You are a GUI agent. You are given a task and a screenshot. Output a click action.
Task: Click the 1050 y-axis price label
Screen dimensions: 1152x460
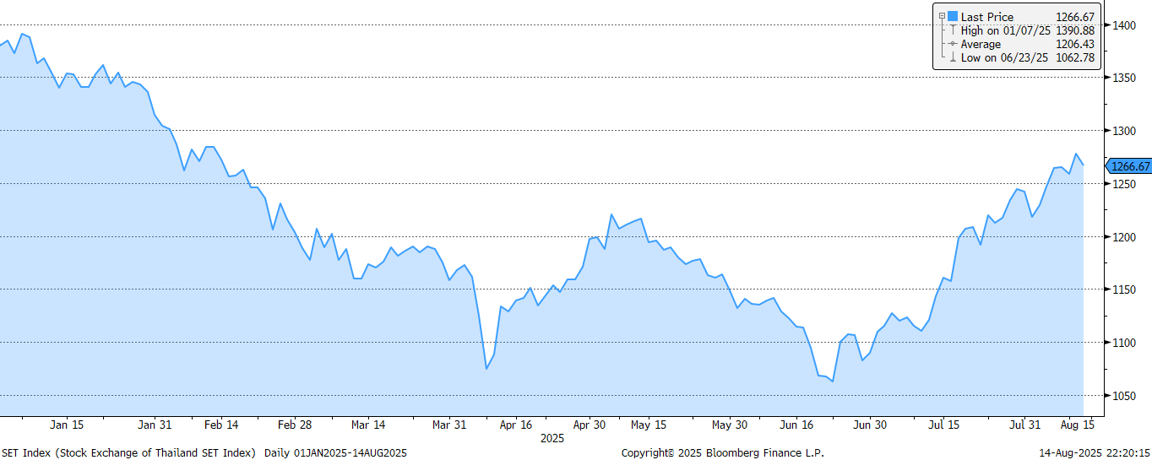1122,395
